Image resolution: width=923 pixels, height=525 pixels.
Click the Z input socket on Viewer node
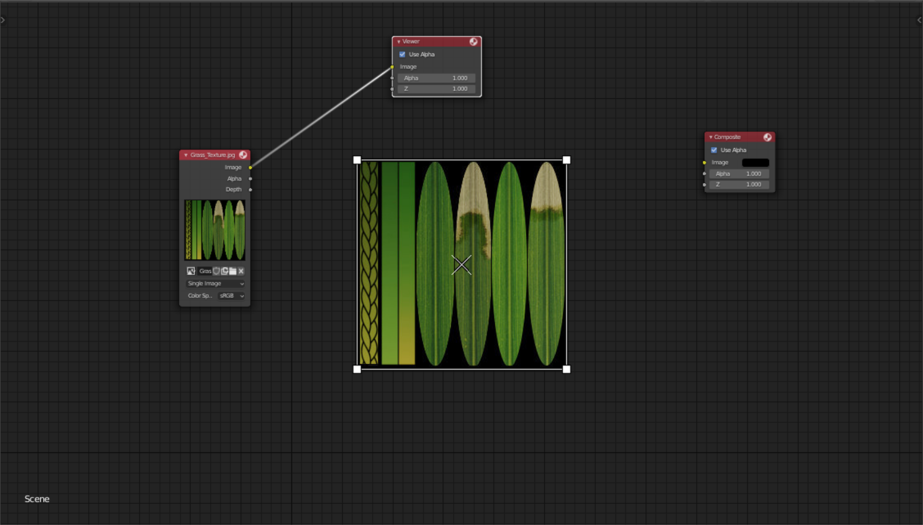pyautogui.click(x=392, y=89)
